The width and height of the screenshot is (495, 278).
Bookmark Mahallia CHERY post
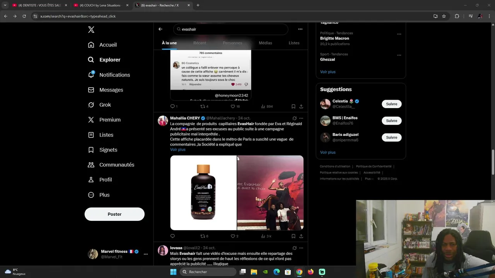point(294,236)
